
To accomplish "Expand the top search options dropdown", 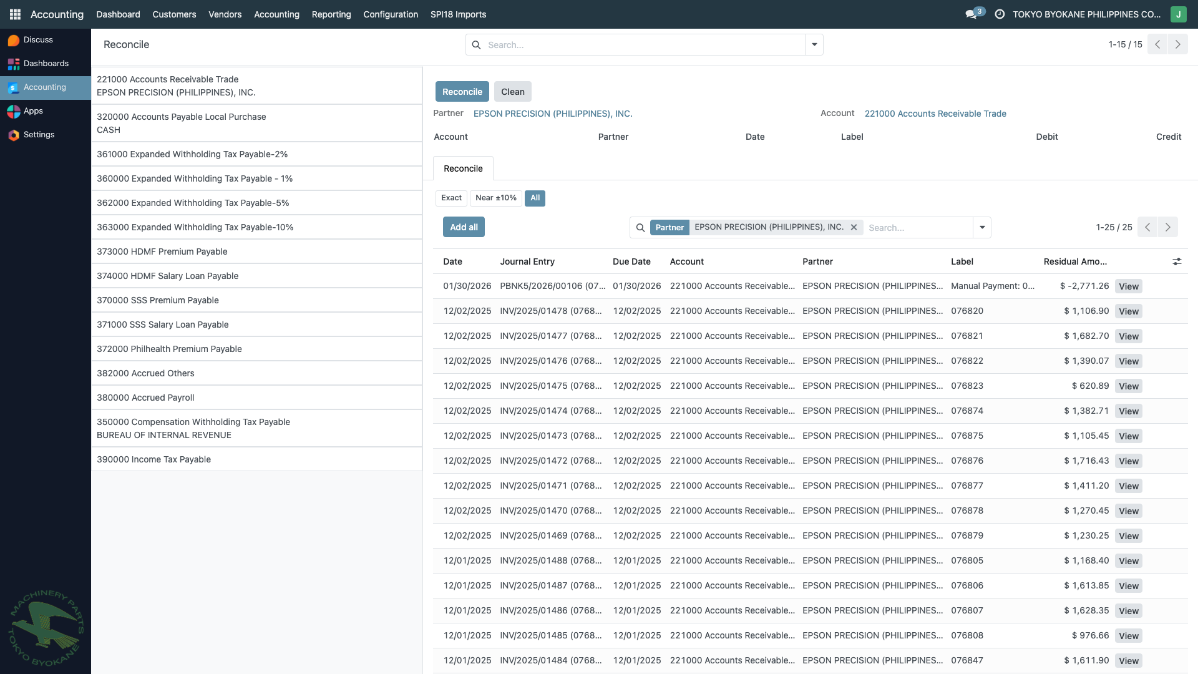I will click(x=814, y=45).
